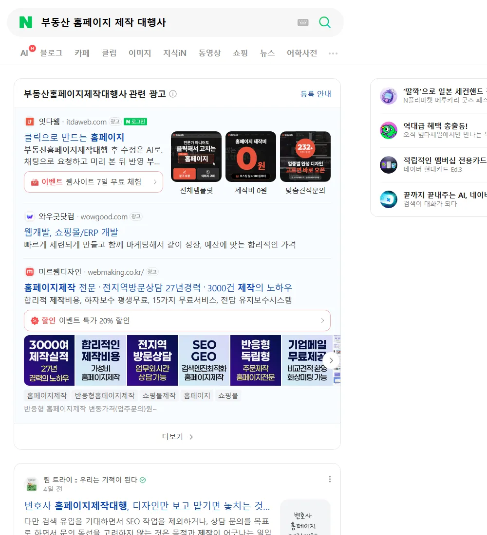Click the 잇다웹 advertiser name
Viewport: 487px width, 535px height.
point(49,122)
